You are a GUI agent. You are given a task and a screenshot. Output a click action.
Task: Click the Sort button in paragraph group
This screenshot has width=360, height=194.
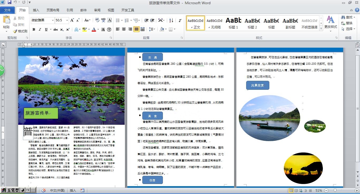pos(171,20)
